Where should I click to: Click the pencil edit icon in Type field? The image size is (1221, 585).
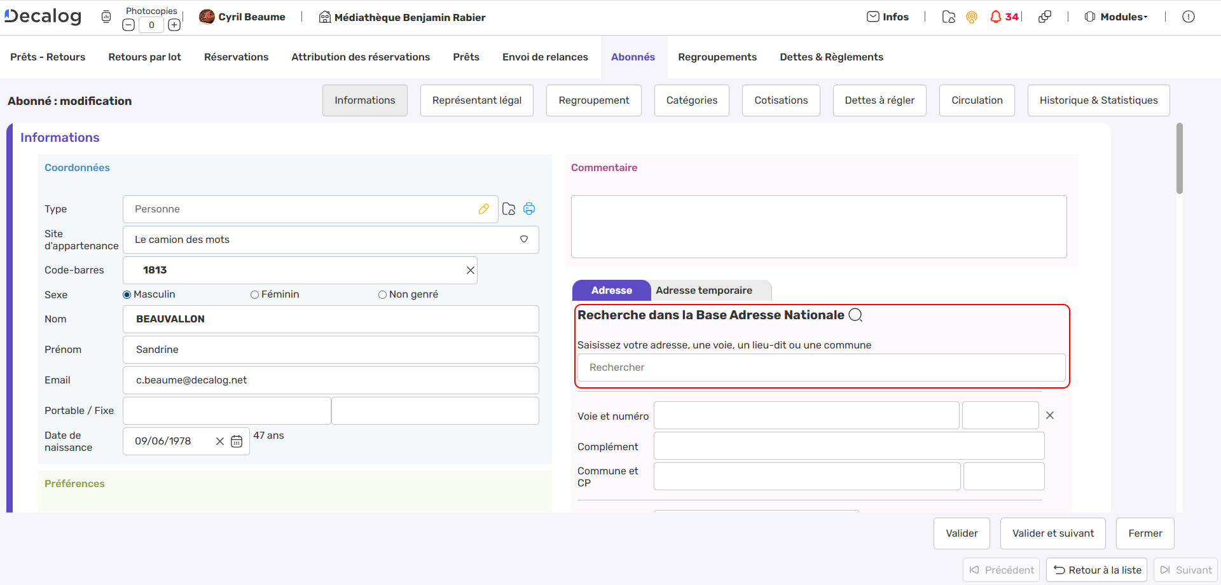pyautogui.click(x=484, y=209)
